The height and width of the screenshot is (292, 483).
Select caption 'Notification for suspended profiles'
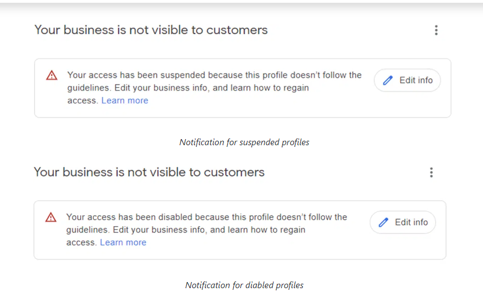244,142
